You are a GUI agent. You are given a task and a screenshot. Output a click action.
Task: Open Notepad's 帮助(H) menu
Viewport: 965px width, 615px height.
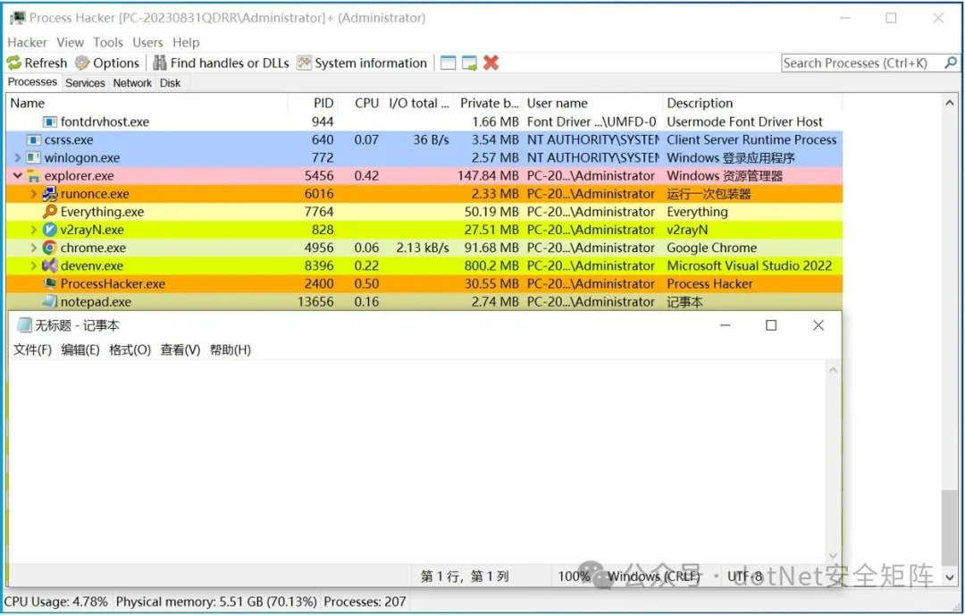(231, 350)
